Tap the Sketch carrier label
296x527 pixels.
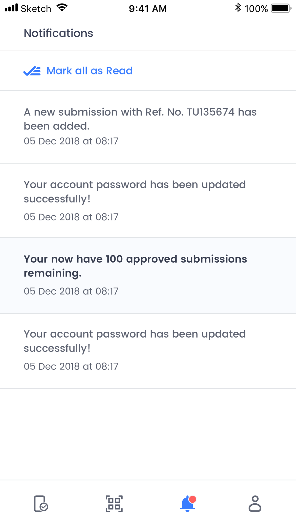coord(36,9)
